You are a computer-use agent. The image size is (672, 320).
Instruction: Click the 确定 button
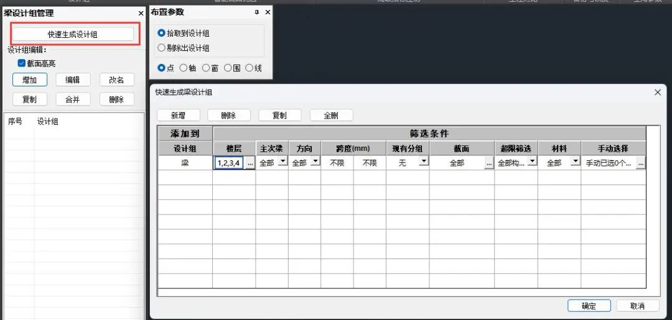coord(589,306)
